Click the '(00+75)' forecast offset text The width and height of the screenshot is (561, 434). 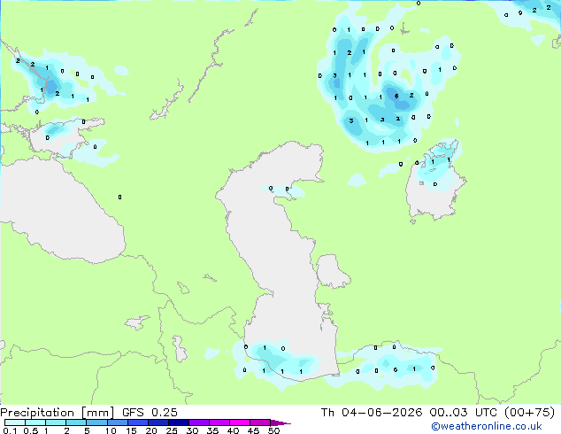[x=529, y=413]
